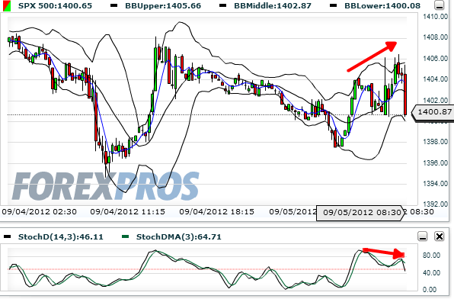Screen dimensions: 454x299
Task: Click the 1400.87 current price tag
Action: (433, 112)
